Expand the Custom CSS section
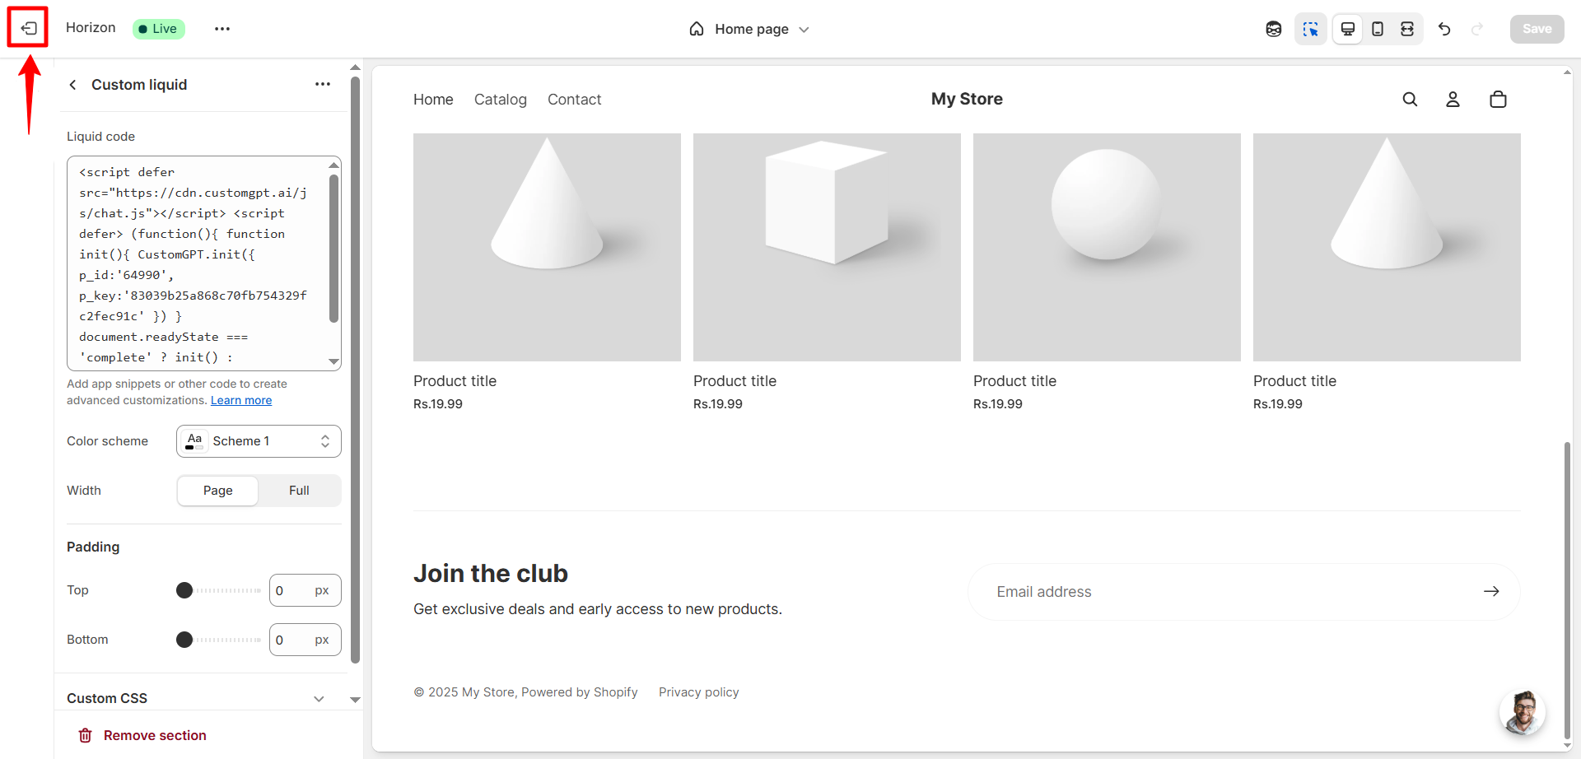Screen dimensions: 1581x759 coord(198,698)
